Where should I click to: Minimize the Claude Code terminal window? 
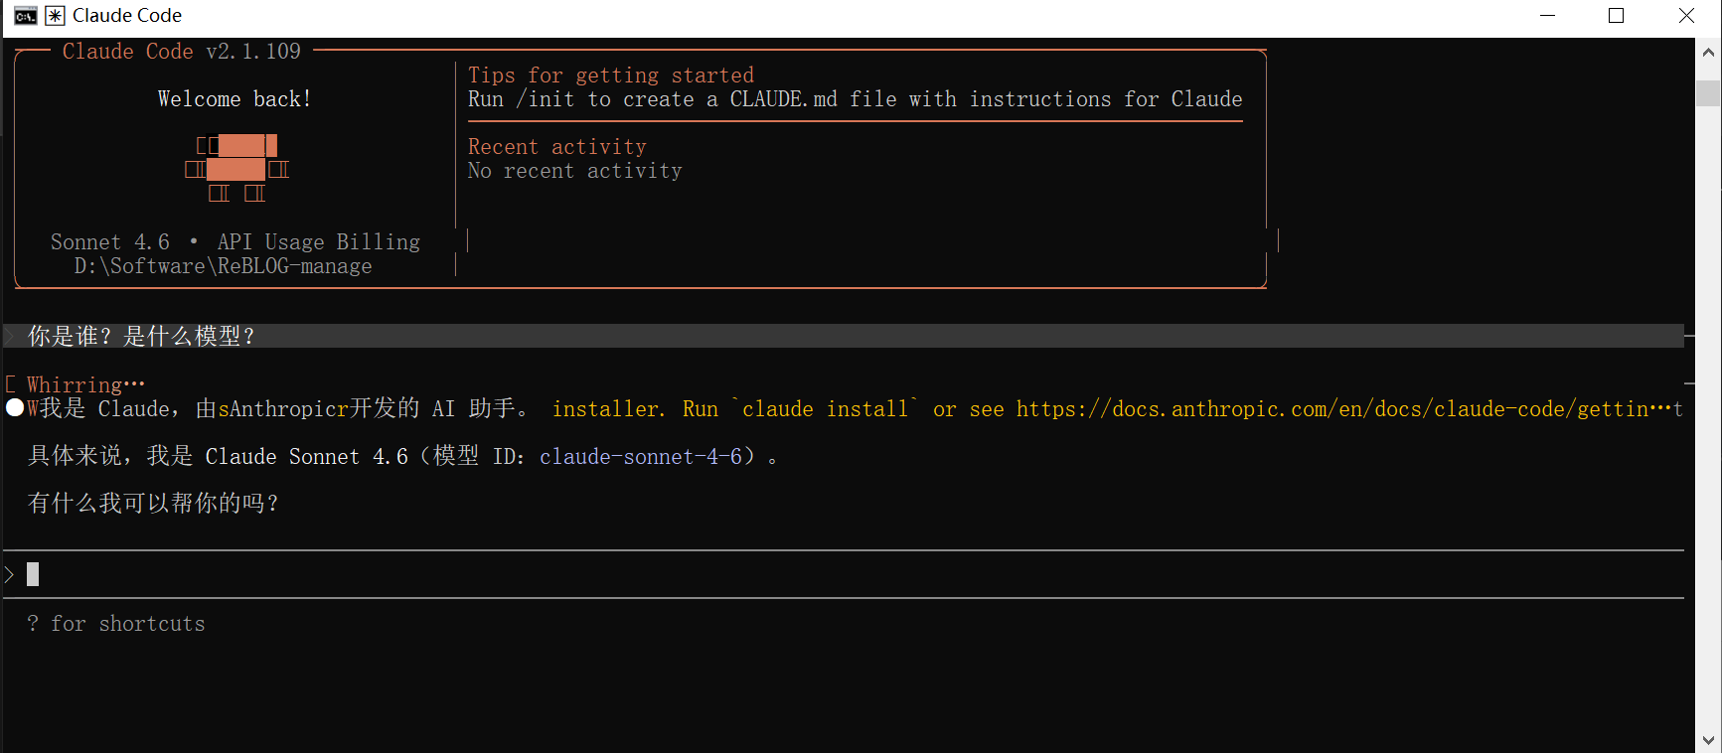pyautogui.click(x=1547, y=16)
